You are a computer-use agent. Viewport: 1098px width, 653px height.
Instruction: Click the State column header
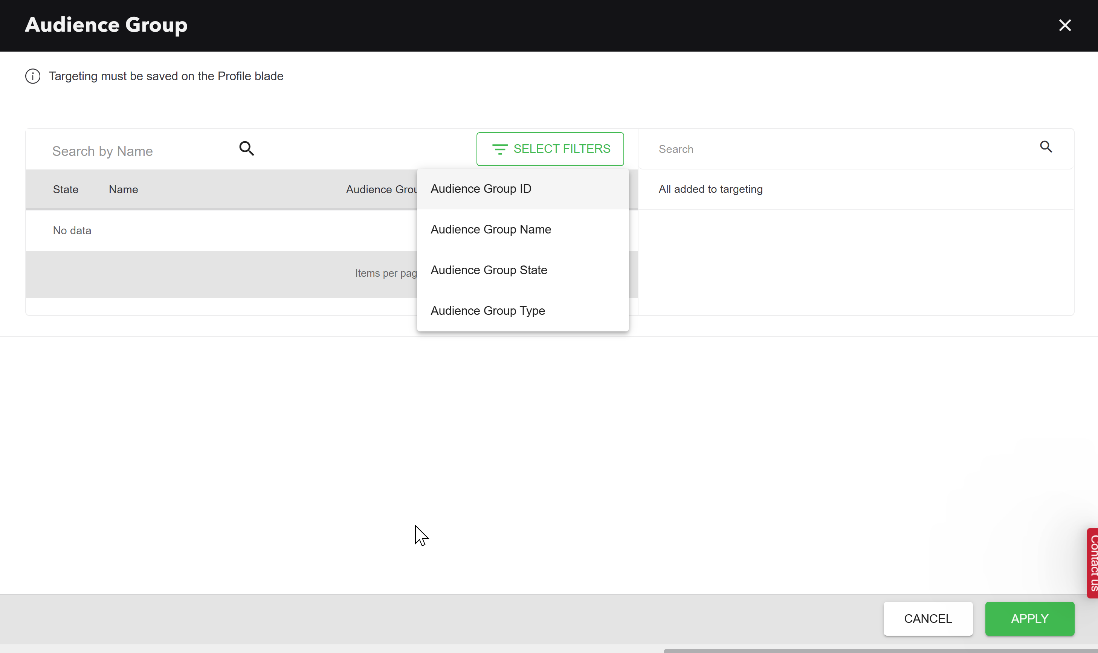66,189
